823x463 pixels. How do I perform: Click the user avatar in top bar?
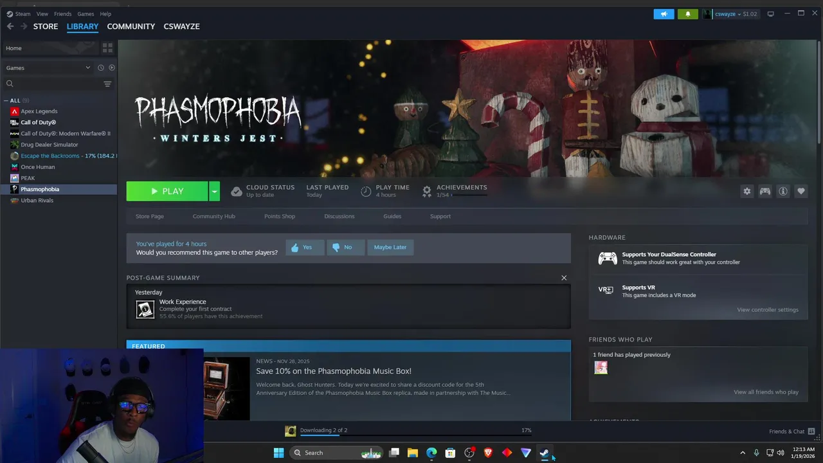point(707,14)
